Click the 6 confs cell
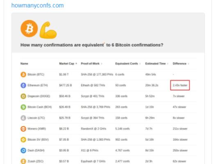The image size is (213, 164). (120, 75)
